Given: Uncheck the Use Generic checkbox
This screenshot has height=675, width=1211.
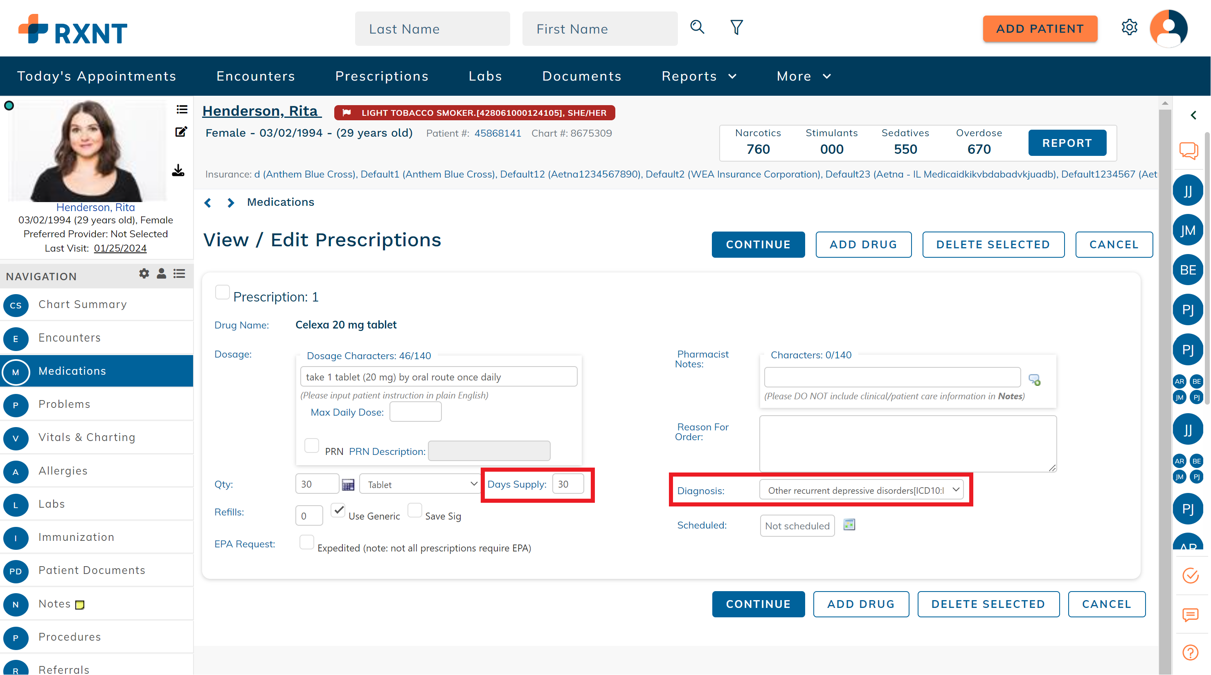Looking at the screenshot, I should [338, 511].
